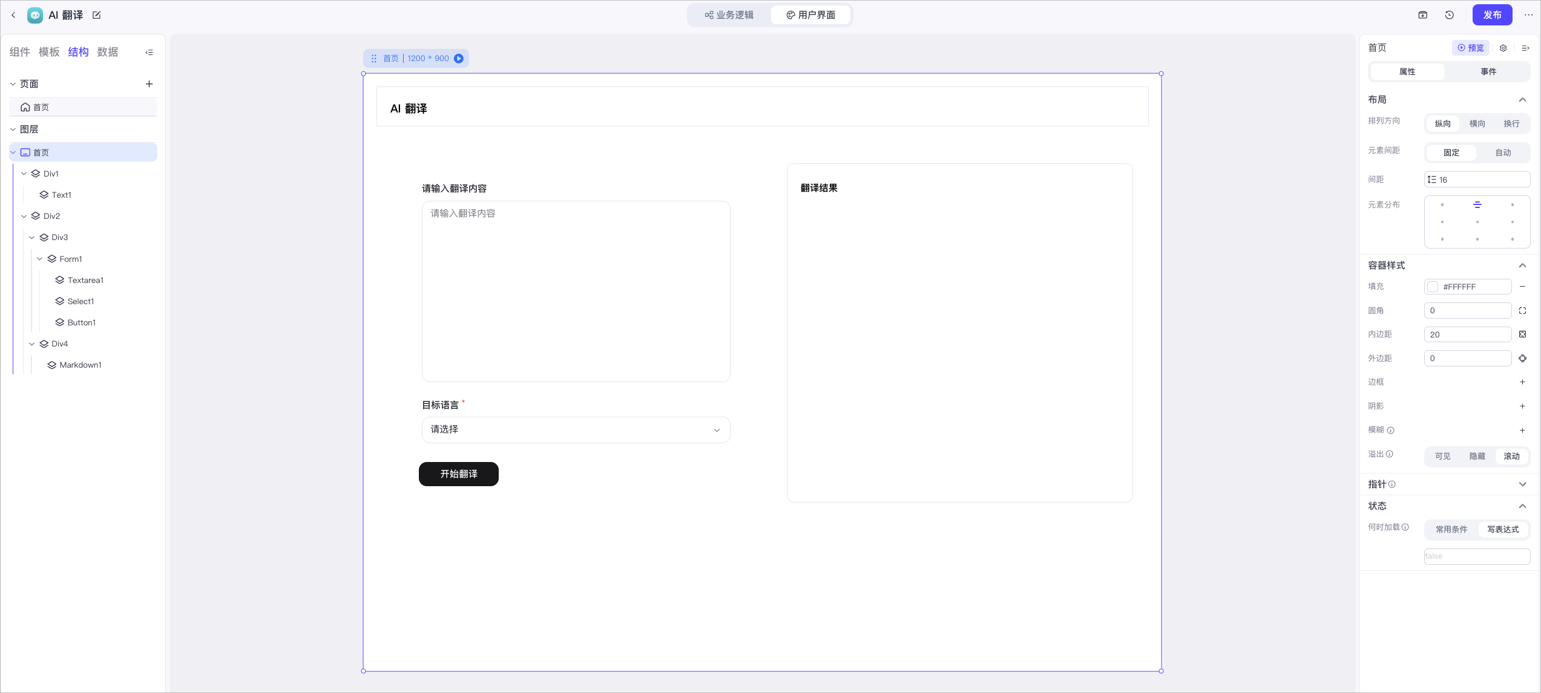The image size is (1541, 693).
Task: Set overflow to 隐藏
Action: (1477, 457)
